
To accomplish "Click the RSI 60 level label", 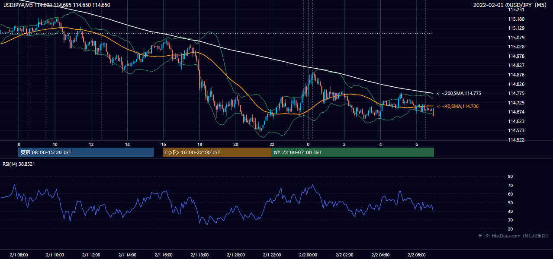I will coord(510,194).
